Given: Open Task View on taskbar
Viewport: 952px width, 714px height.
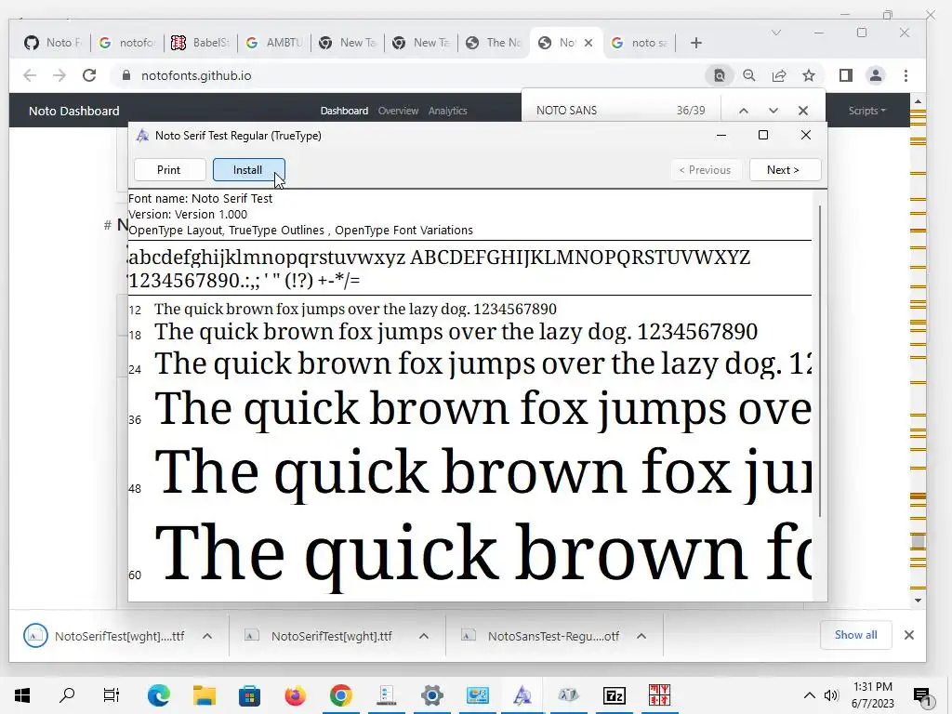Looking at the screenshot, I should pyautogui.click(x=112, y=695).
